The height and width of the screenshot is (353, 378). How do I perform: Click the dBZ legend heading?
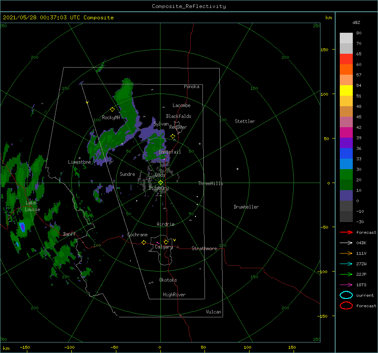coord(356,23)
